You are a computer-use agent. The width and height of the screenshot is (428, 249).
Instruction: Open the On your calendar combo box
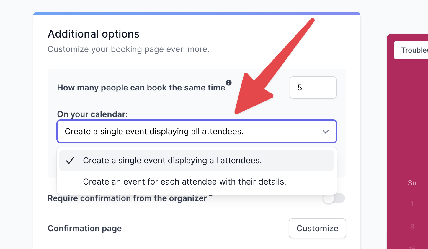[197, 131]
